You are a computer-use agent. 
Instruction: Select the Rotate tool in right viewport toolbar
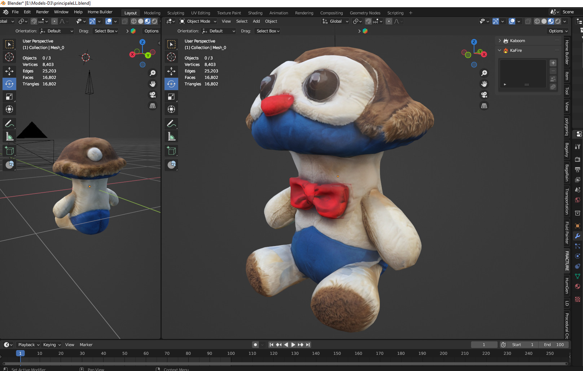(x=171, y=84)
